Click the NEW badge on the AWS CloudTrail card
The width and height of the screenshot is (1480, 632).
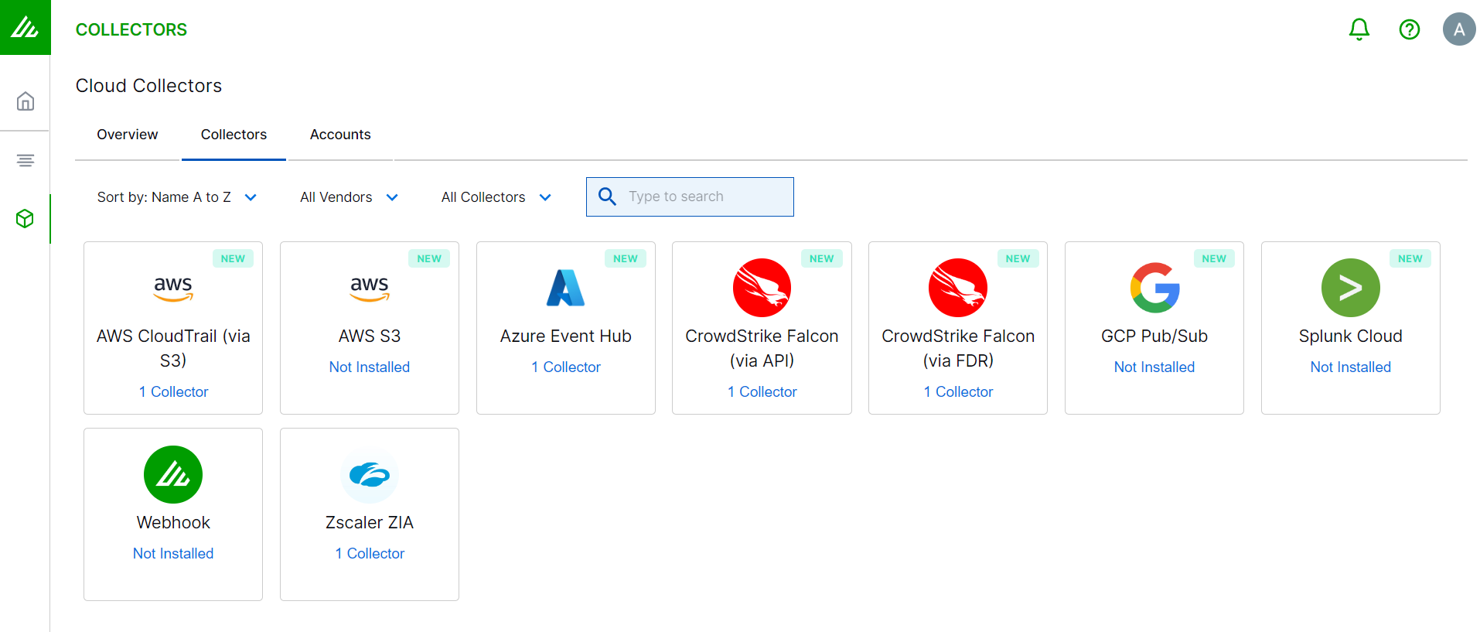click(x=233, y=258)
